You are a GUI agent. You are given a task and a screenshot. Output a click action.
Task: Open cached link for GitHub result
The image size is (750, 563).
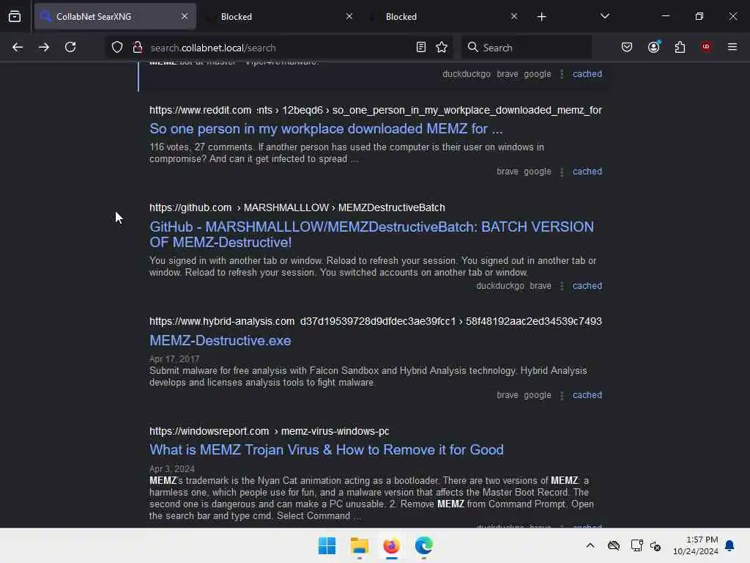[587, 286]
